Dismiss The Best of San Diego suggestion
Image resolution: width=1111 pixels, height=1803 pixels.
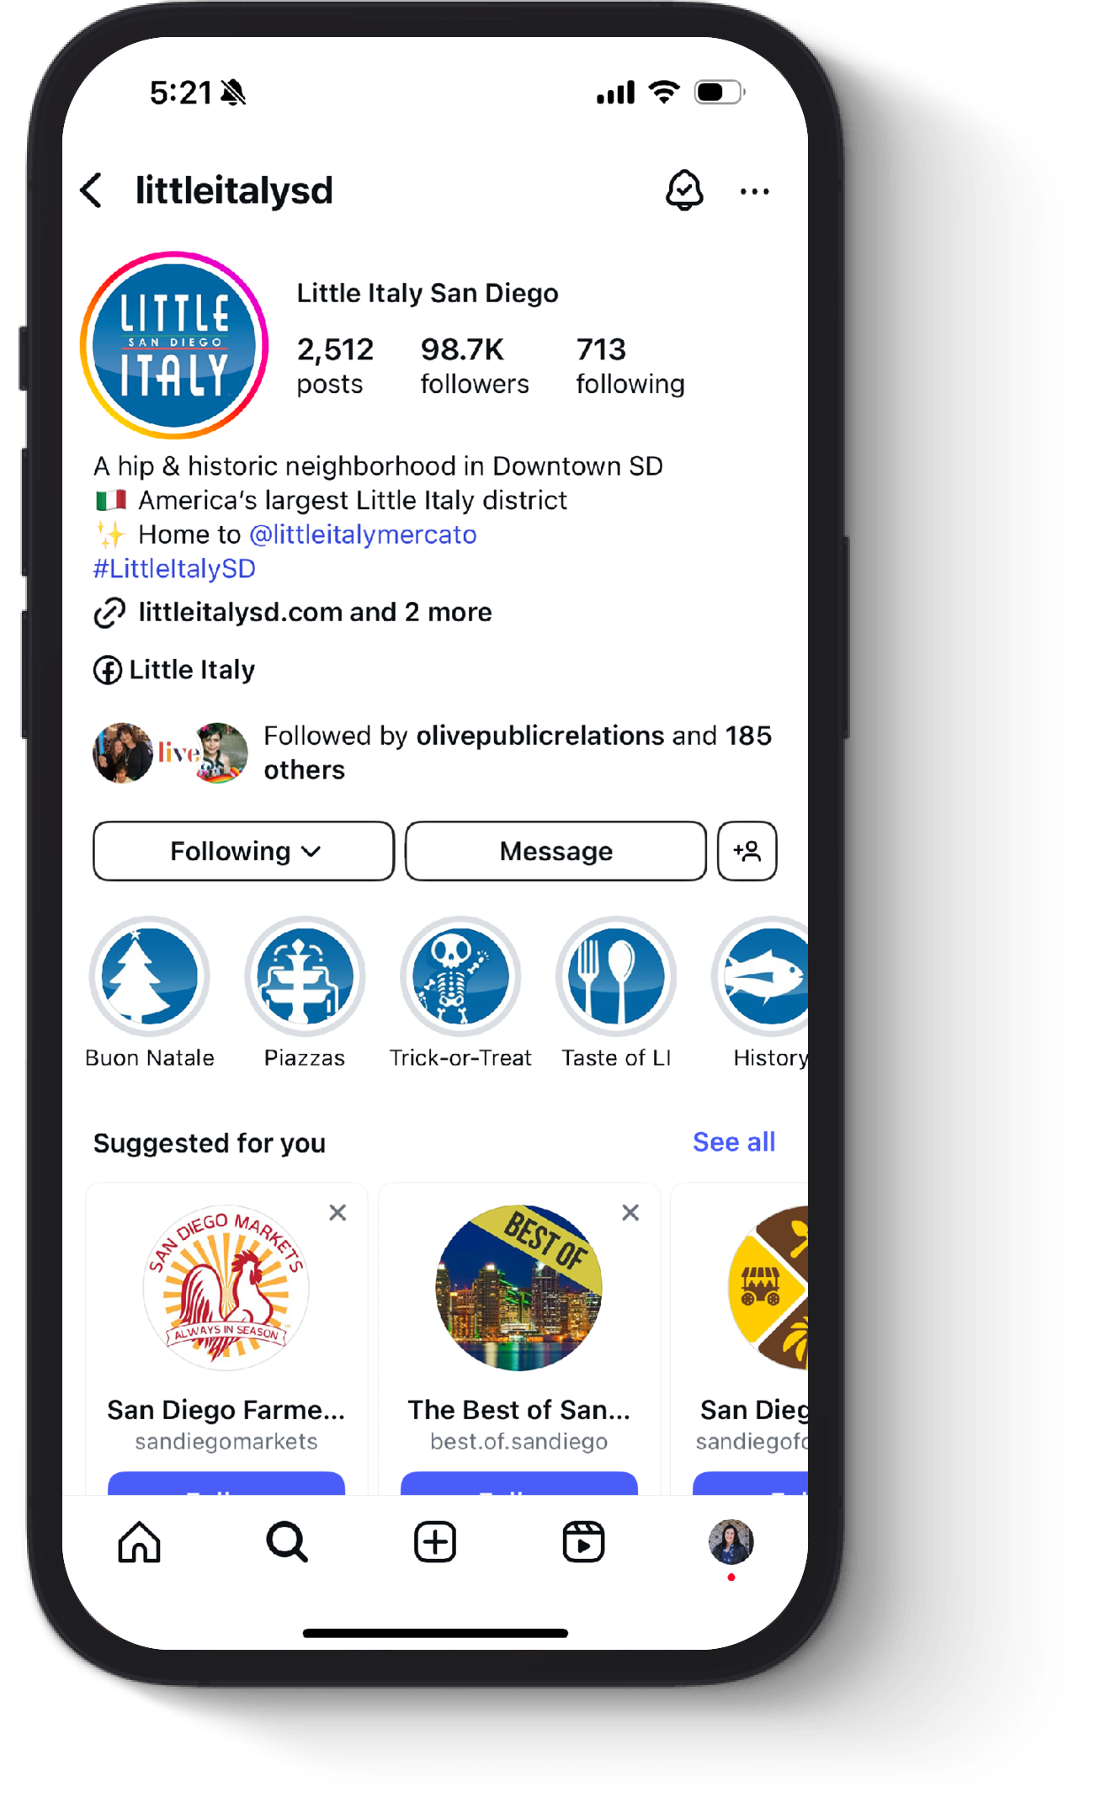[630, 1213]
